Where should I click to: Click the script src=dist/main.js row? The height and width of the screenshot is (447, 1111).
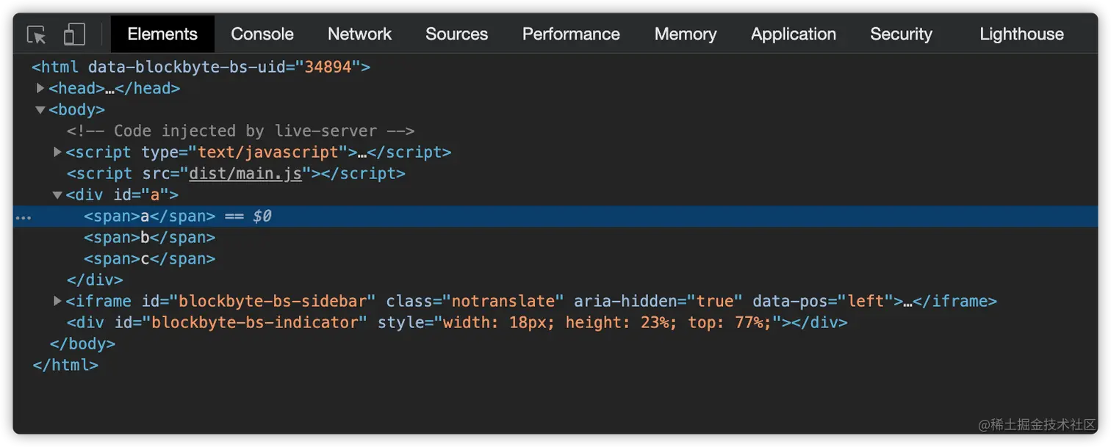click(236, 174)
